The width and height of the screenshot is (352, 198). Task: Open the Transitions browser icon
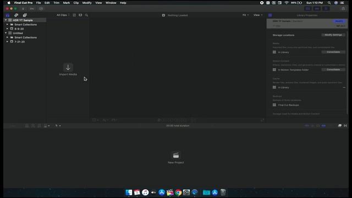point(345,126)
